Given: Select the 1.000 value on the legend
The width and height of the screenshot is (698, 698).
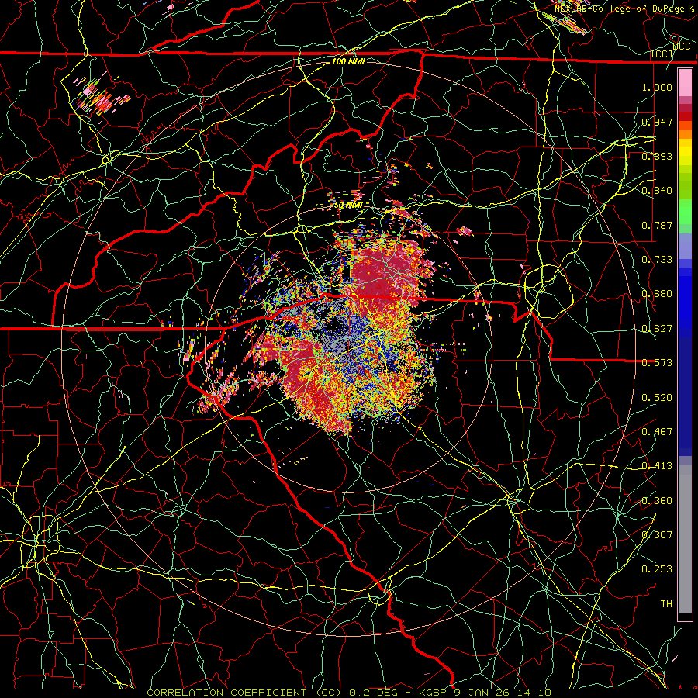Looking at the screenshot, I should point(657,87).
